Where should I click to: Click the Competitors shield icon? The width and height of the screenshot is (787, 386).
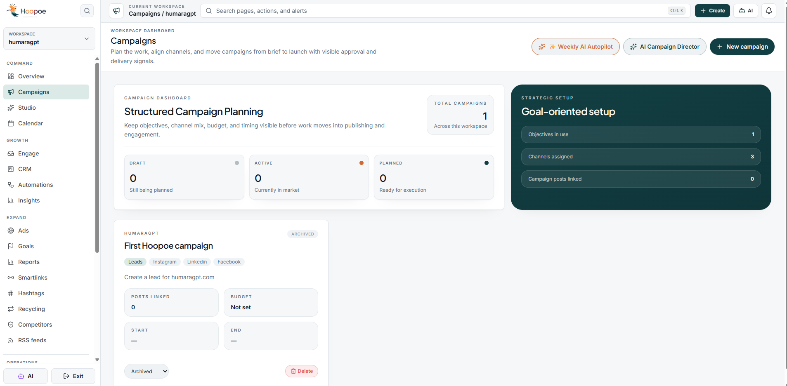[x=11, y=325]
